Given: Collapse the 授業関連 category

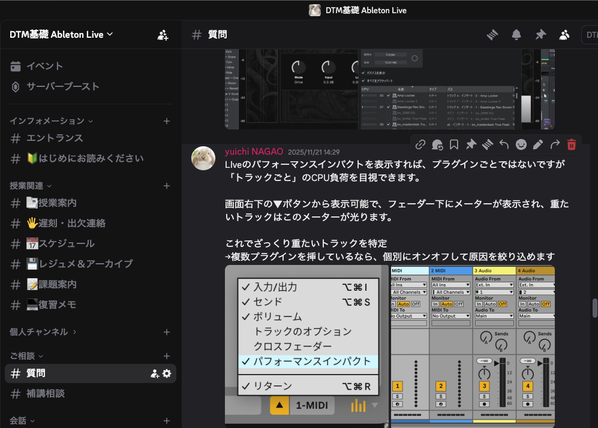Looking at the screenshot, I should tap(31, 186).
